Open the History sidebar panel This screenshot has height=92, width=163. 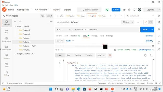(x=6, y=73)
